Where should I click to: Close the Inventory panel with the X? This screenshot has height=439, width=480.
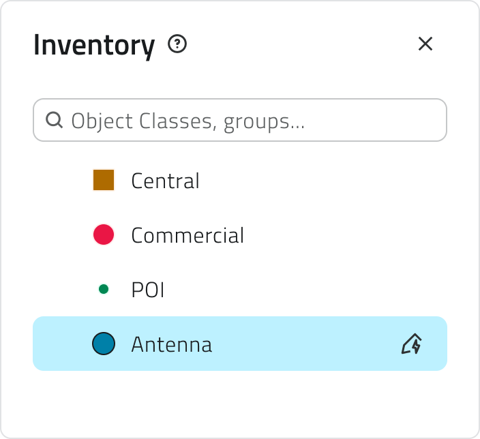[425, 44]
